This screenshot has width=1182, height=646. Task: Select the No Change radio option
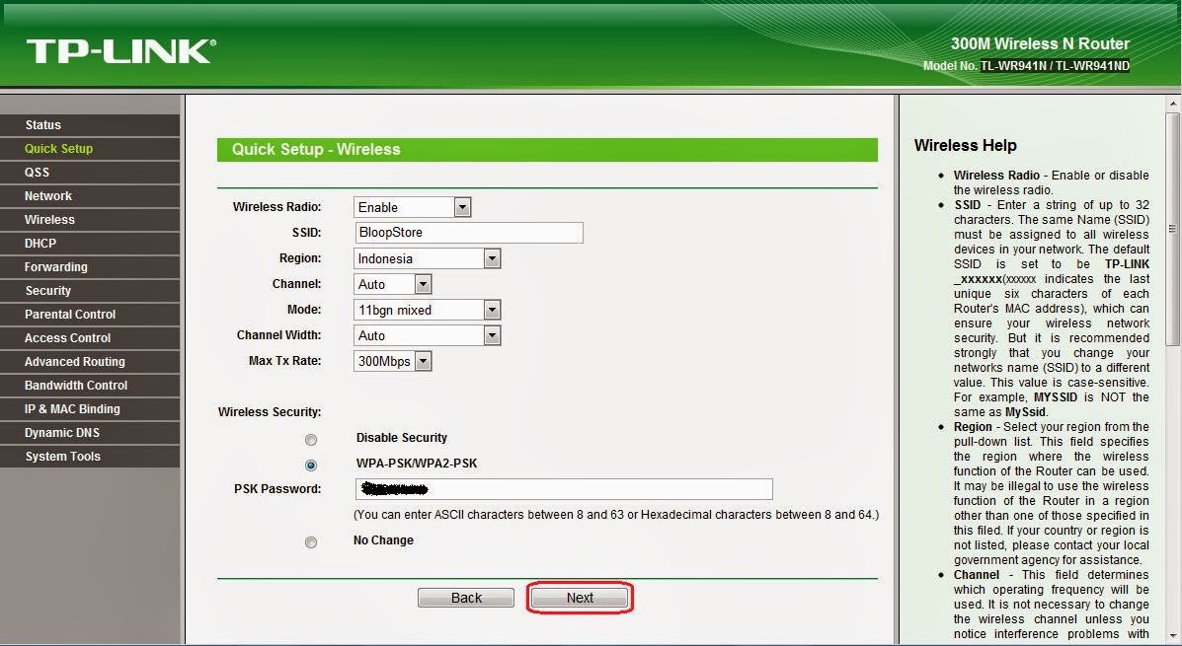(311, 541)
